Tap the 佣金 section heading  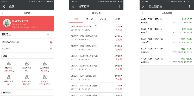click(x=5, y=56)
